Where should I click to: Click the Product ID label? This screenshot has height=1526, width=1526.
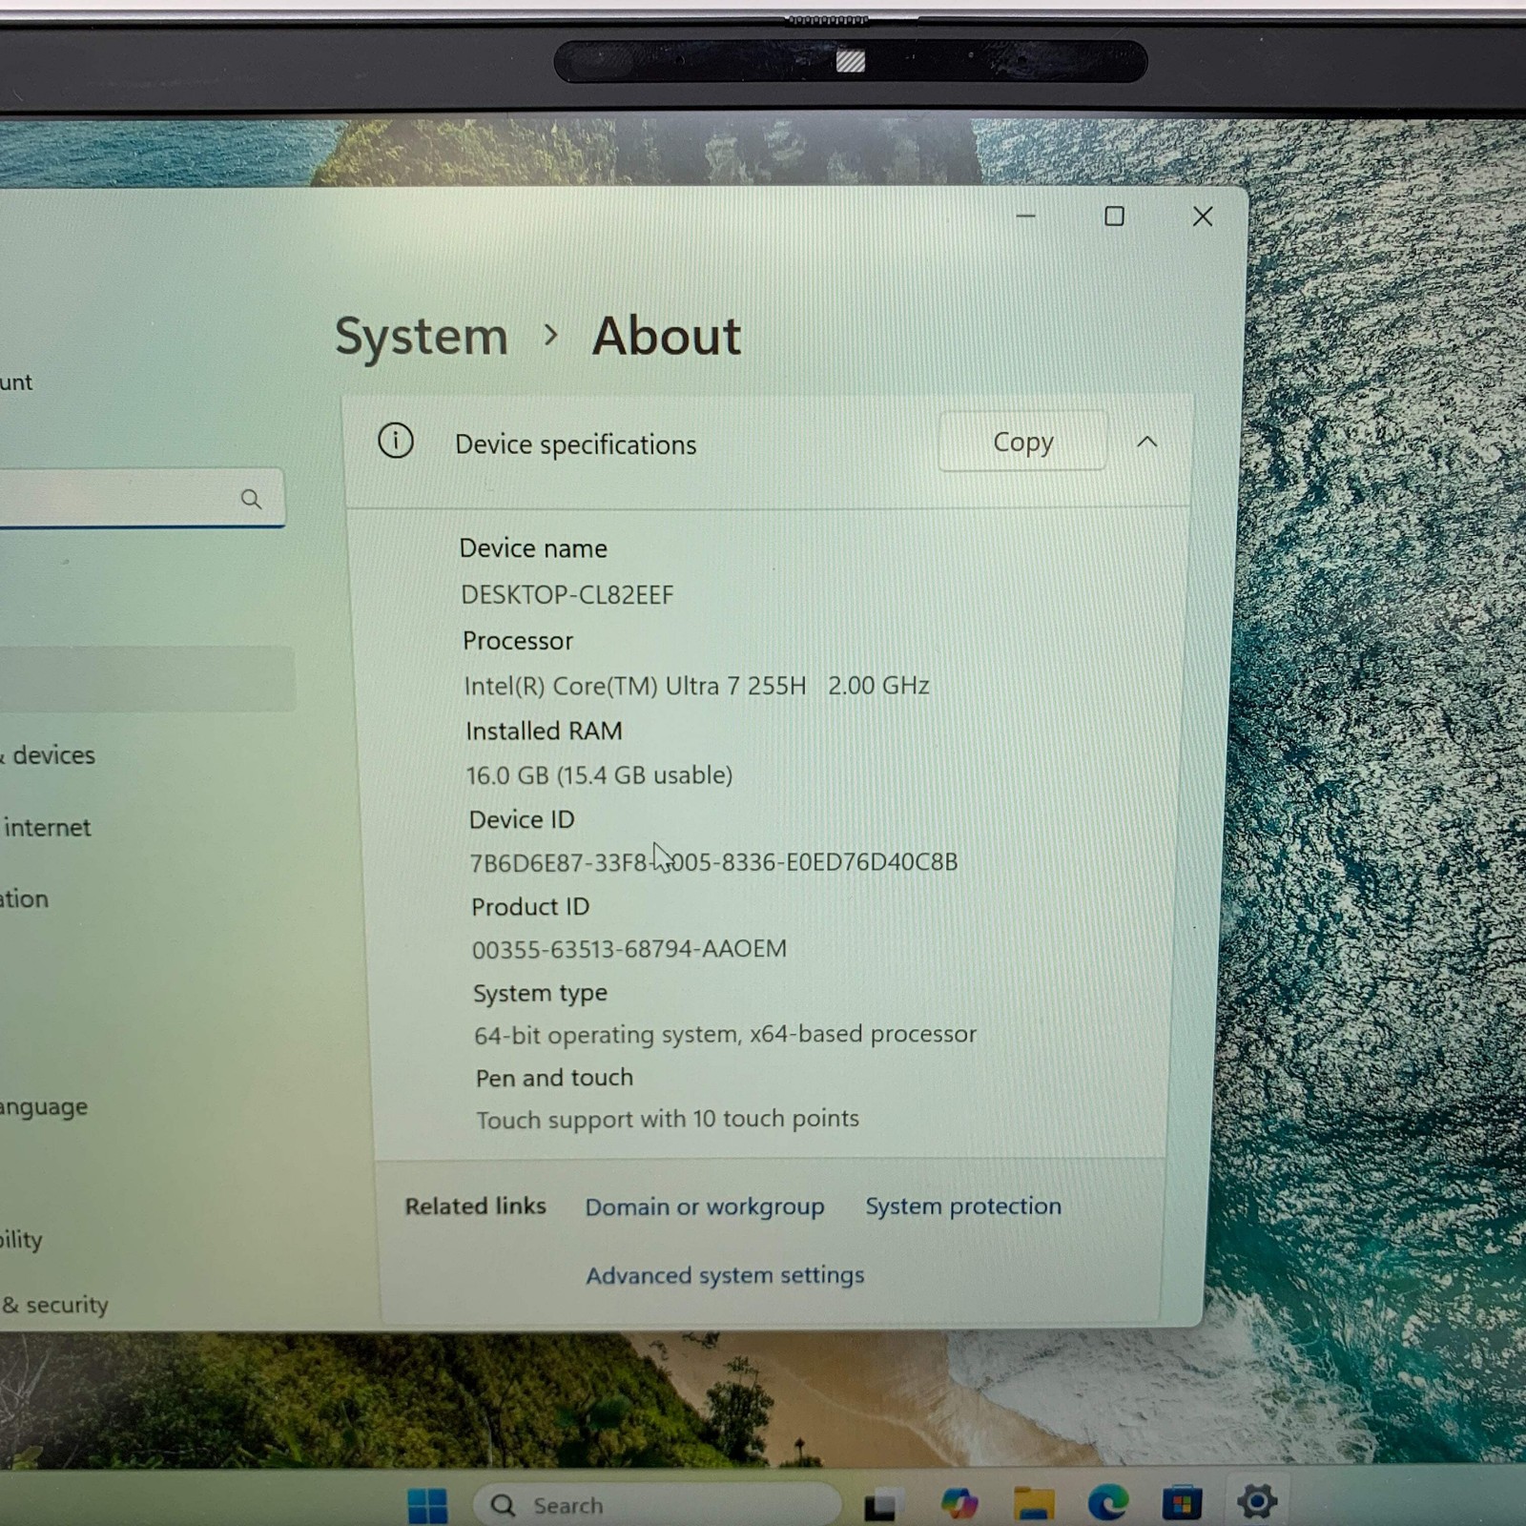click(530, 906)
